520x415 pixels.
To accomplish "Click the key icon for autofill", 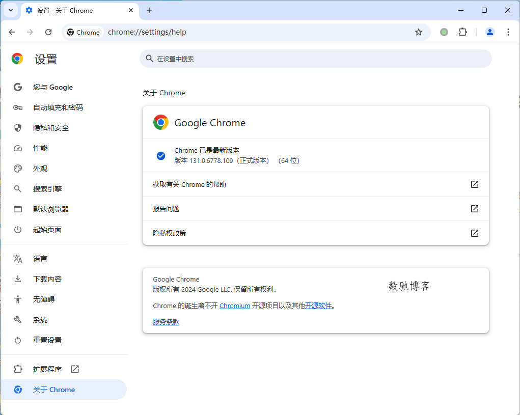I will point(18,107).
